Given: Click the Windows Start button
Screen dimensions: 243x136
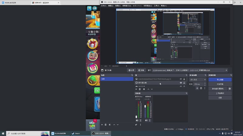Looking at the screenshot, I should (3, 134).
